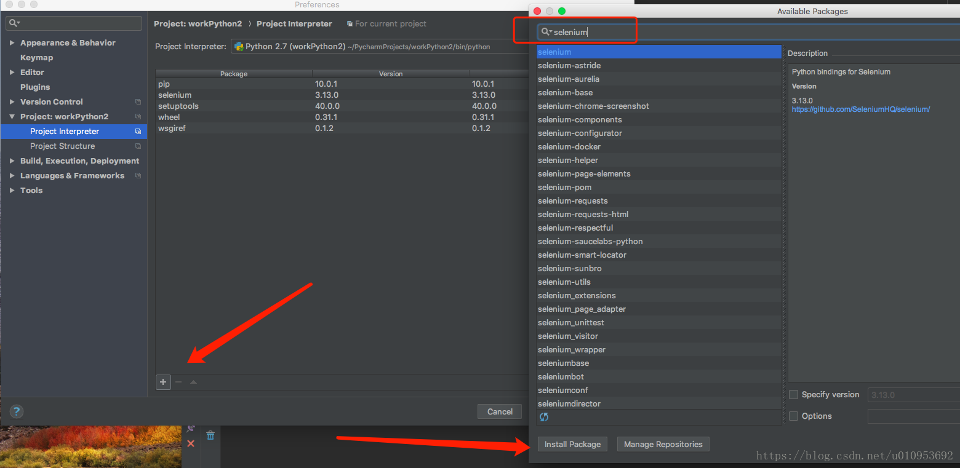Viewport: 960px width, 468px height.
Task: Enable the Options checkbox
Action: [x=794, y=416]
